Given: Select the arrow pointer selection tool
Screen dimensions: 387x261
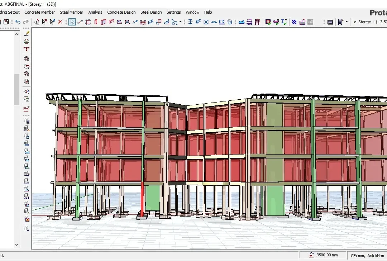Looking at the screenshot, I should (x=72, y=22).
